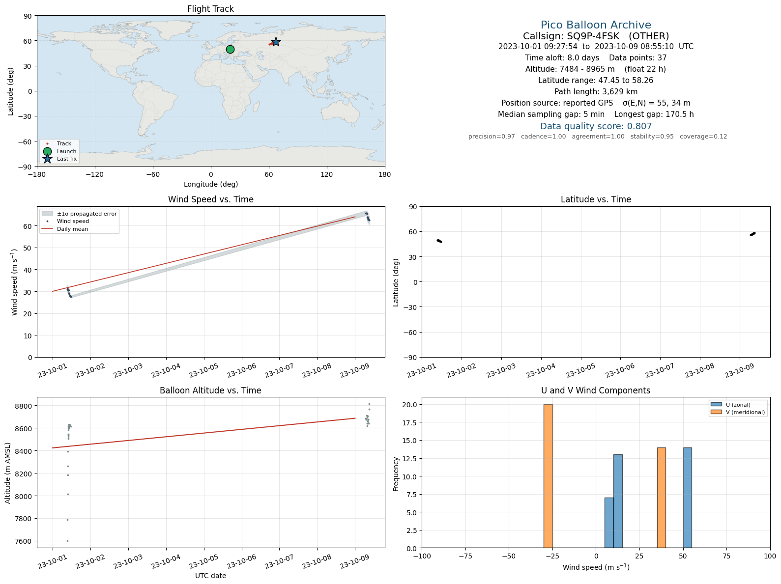Click the Last fix legend label
781x584 pixels.
(67, 159)
